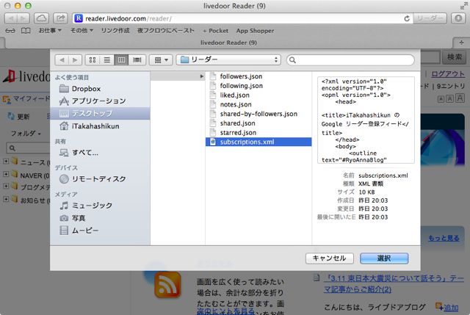Select starred.json file
Screen dimensions: 470x315
point(258,133)
